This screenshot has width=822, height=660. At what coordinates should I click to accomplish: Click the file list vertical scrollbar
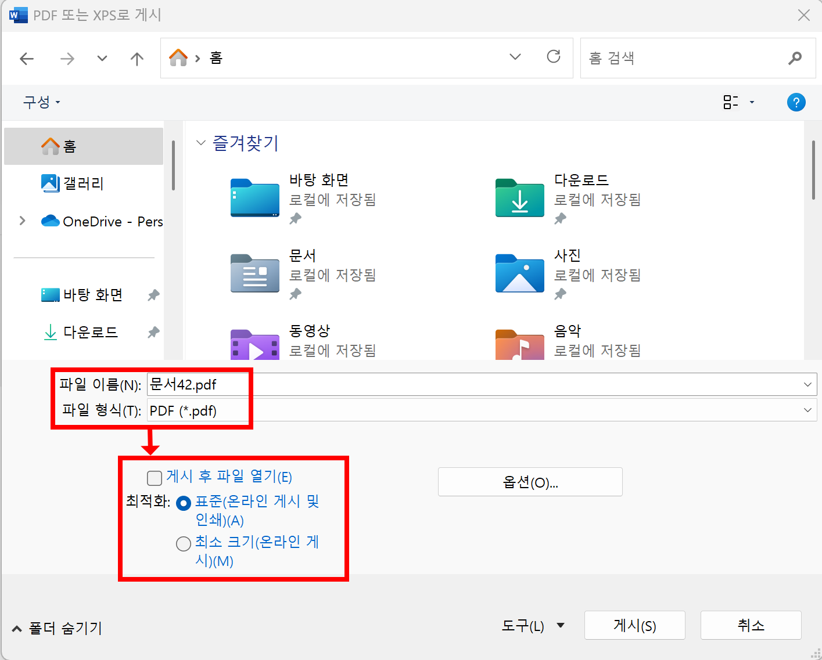click(813, 169)
